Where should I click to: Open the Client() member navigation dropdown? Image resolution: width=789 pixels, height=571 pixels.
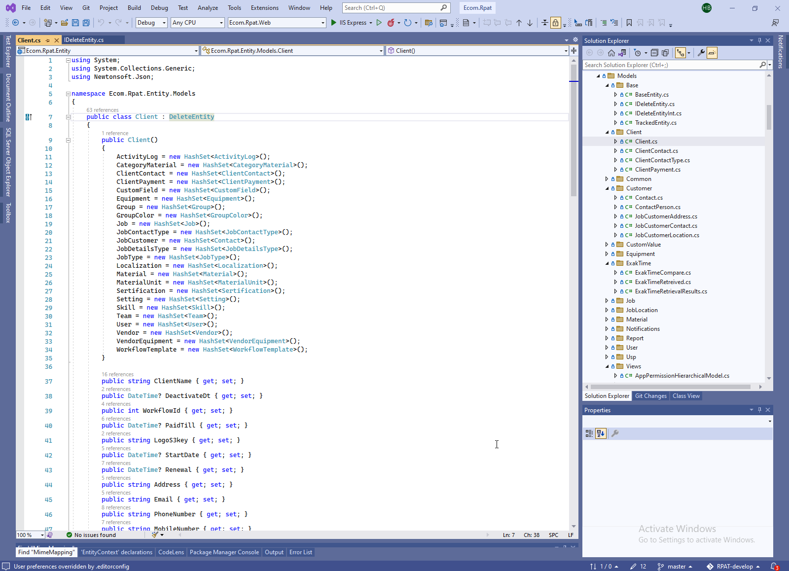click(x=478, y=51)
